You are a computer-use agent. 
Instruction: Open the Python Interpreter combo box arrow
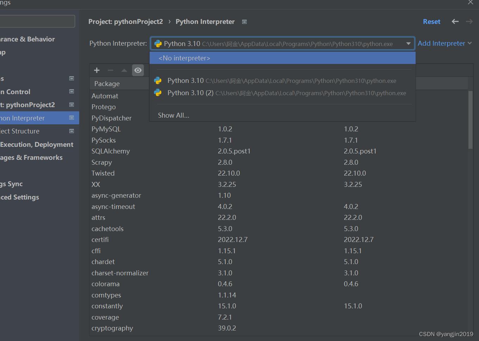[408, 44]
